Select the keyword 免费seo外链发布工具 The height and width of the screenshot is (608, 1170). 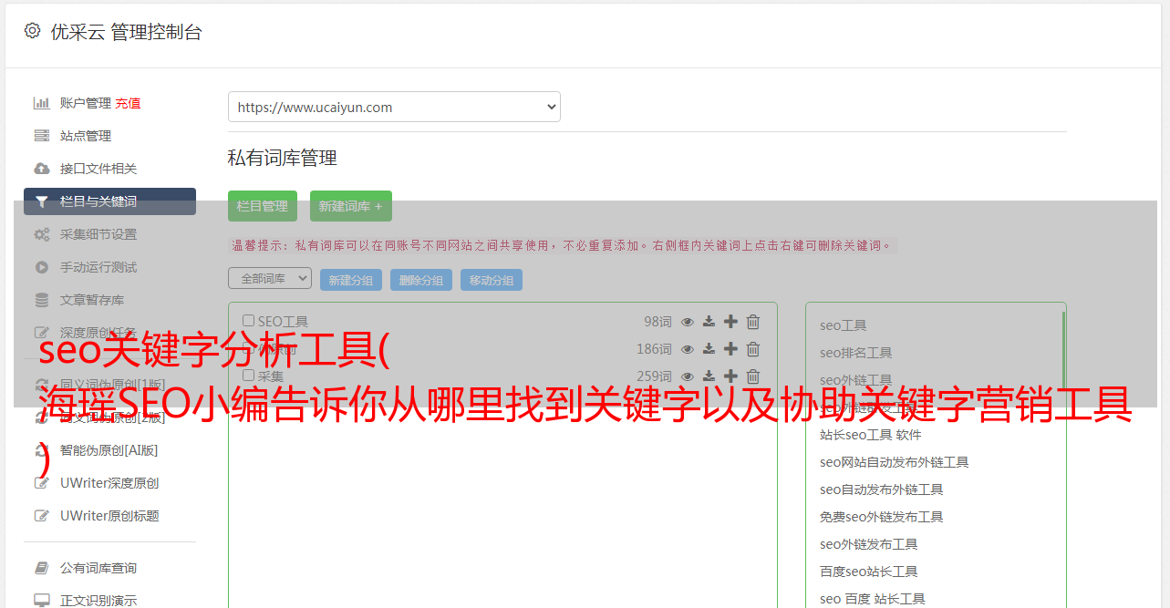pyautogui.click(x=882, y=517)
